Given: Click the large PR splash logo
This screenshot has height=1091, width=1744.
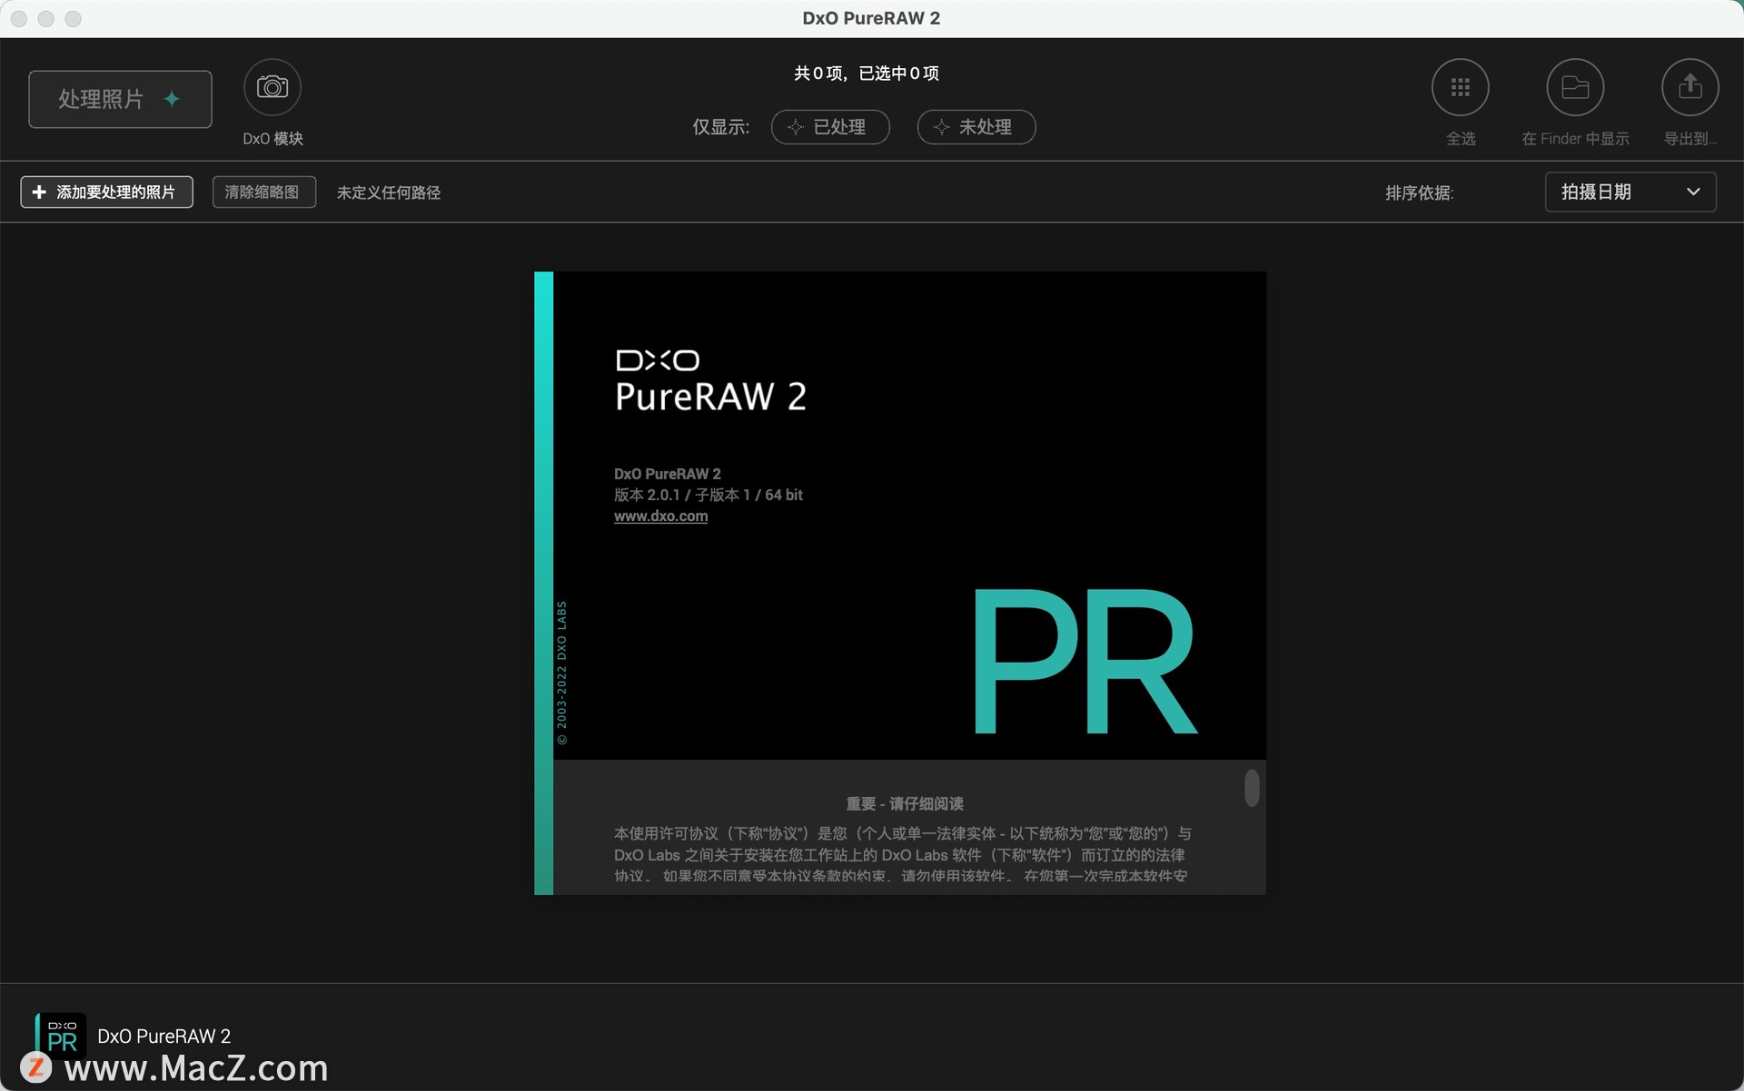Looking at the screenshot, I should tap(1085, 662).
